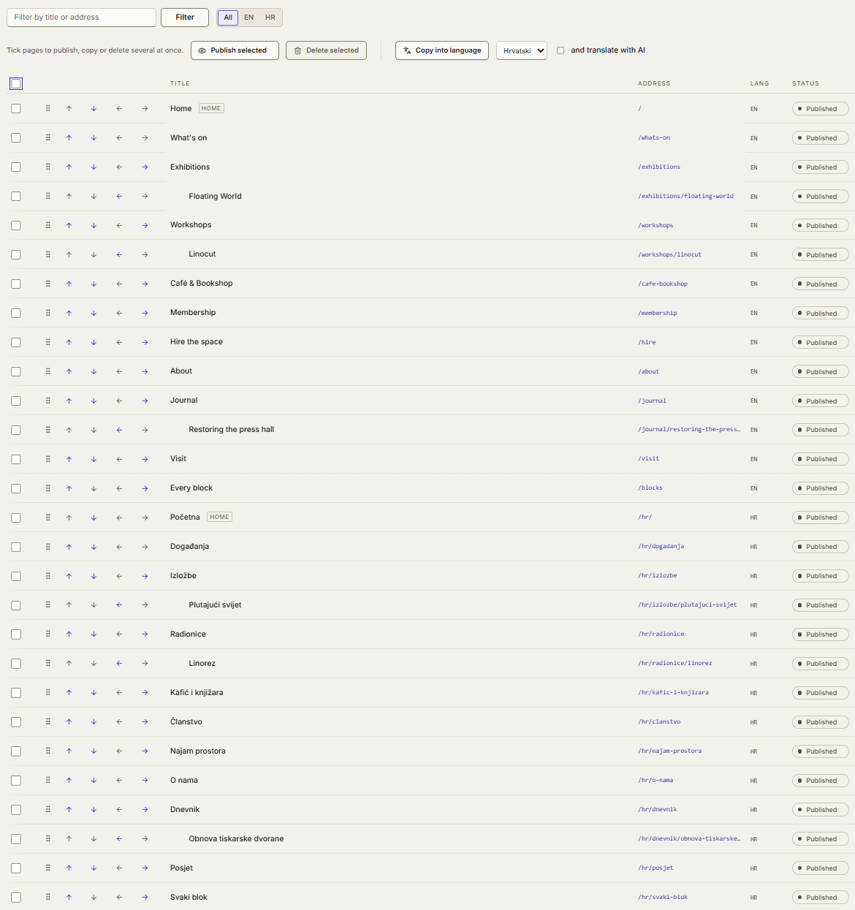
Task: Move Journal page down
Action: tap(94, 401)
